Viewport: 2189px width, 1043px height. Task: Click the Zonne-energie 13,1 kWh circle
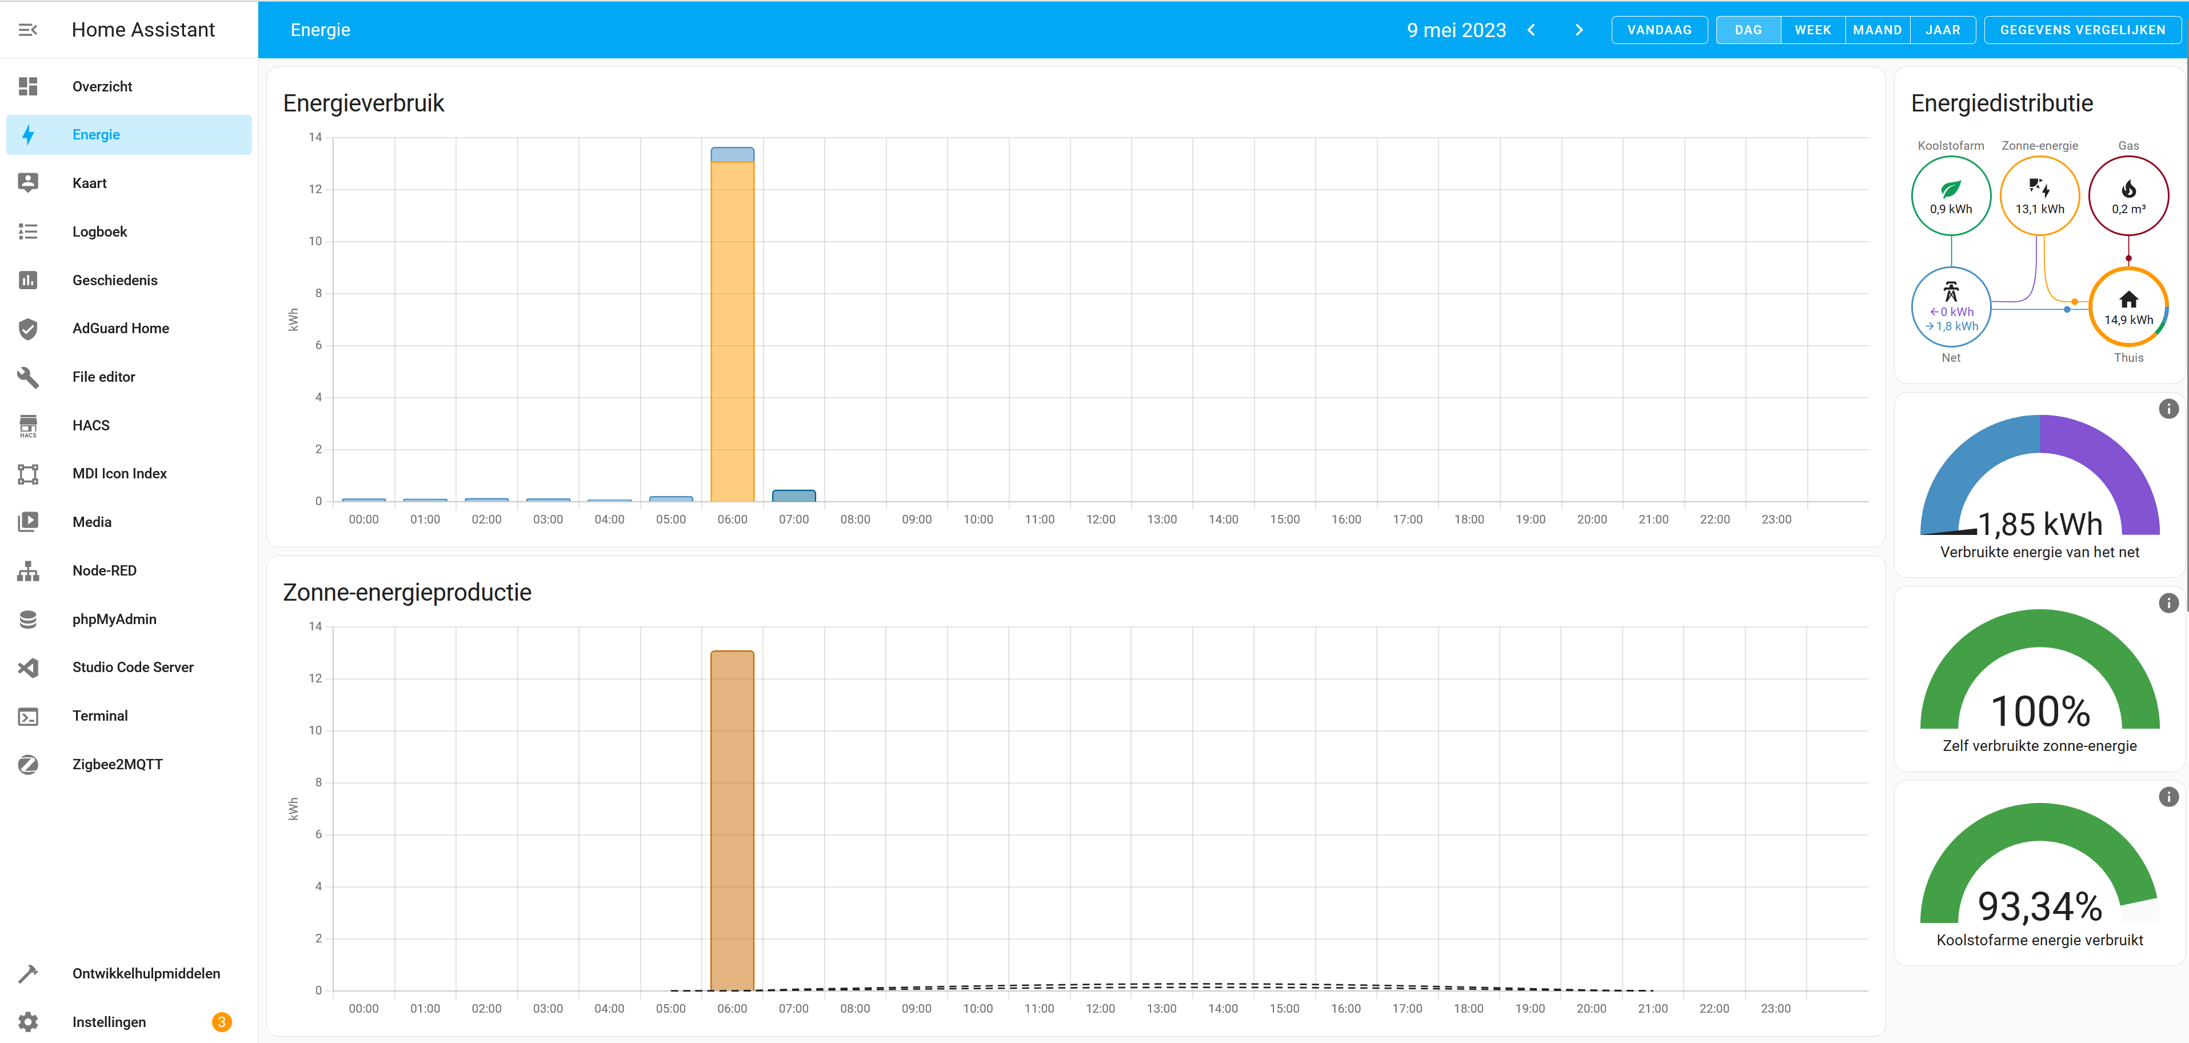(x=2039, y=195)
